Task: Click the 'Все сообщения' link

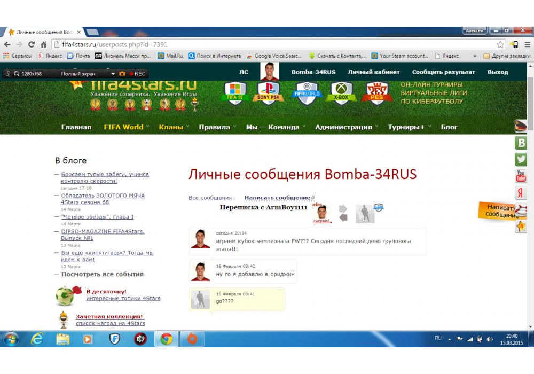Action: (210, 198)
